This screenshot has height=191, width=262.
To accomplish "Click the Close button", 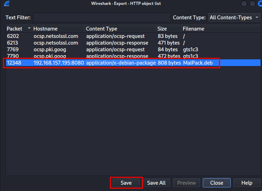I will pos(217,183).
